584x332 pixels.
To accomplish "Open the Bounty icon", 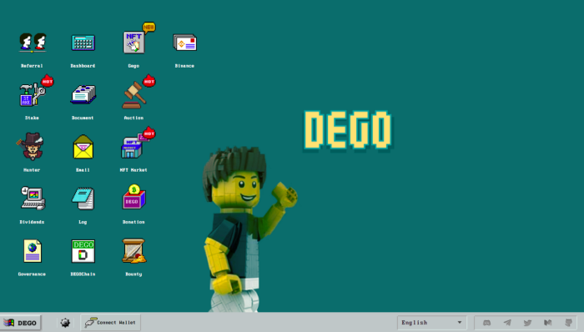I will 134,250.
